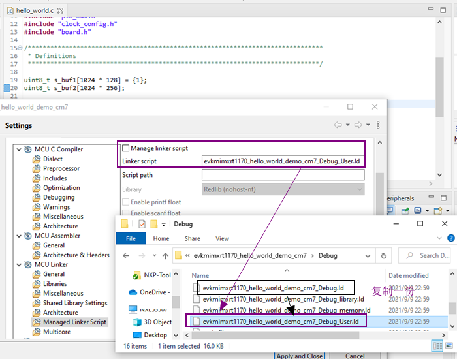Screen dimensions: 457x359
Task: Click the New folder quick access icon
Action: [x=154, y=224]
